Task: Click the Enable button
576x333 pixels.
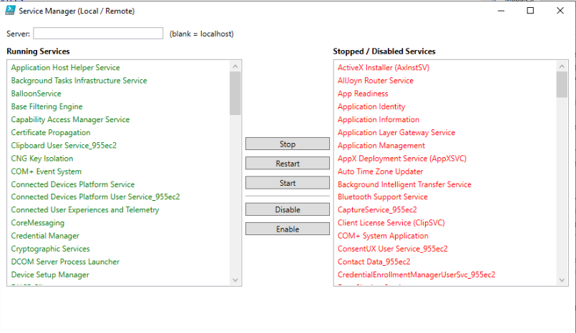Action: point(287,229)
